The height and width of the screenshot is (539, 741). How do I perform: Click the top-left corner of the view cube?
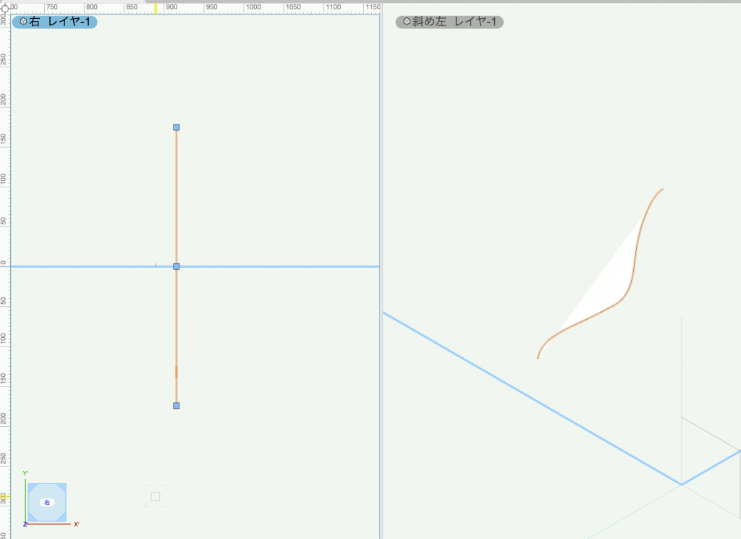[x=32, y=488]
